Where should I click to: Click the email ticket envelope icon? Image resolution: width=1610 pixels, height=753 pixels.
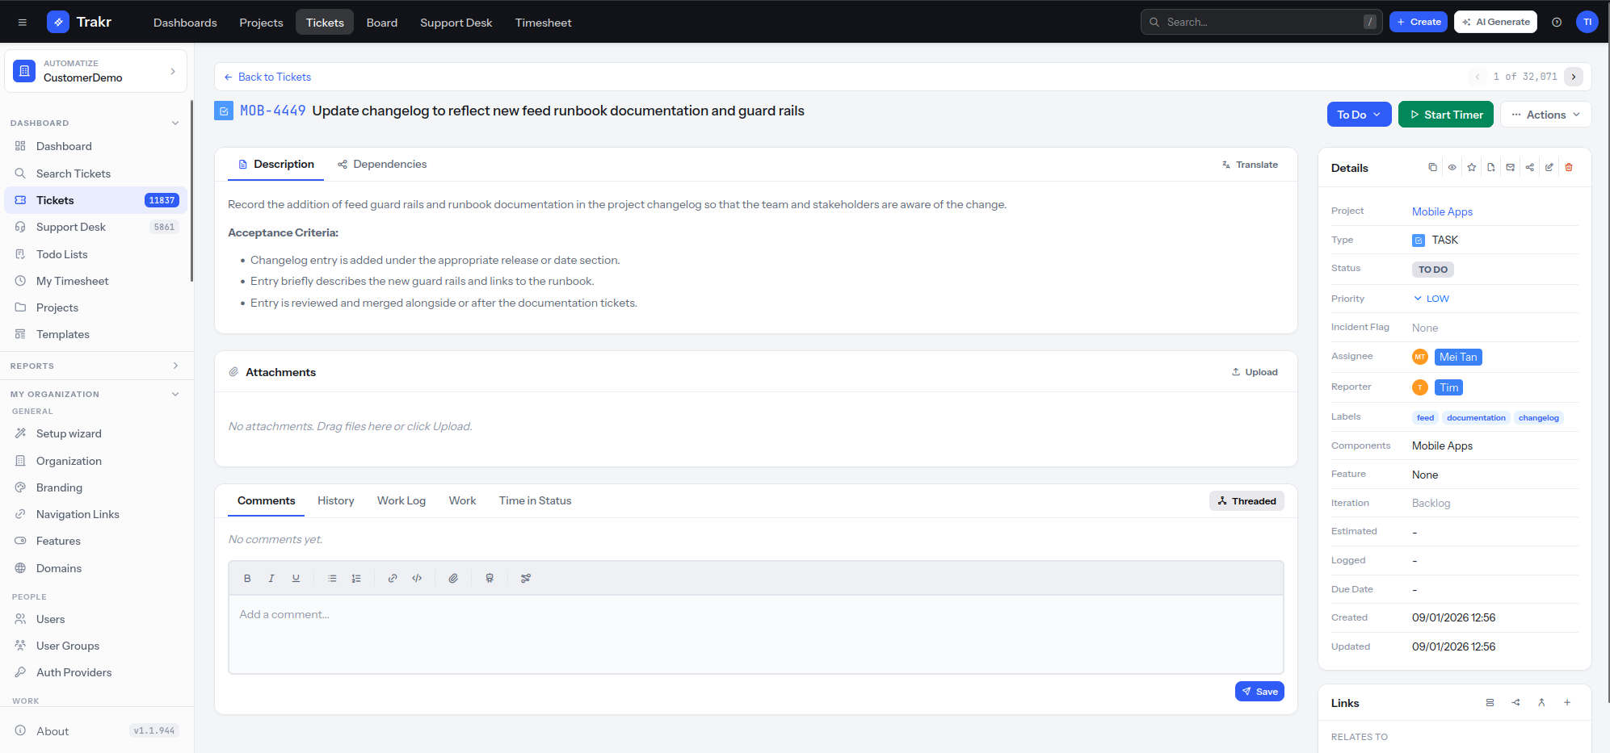1510,167
